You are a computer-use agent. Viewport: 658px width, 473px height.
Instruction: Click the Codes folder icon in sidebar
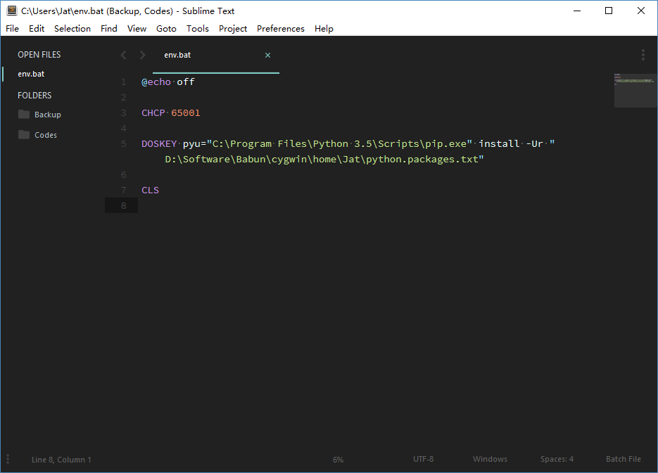click(x=24, y=134)
